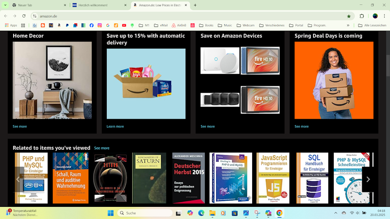Open Microsoft Edge from the taskbar

(x=201, y=213)
